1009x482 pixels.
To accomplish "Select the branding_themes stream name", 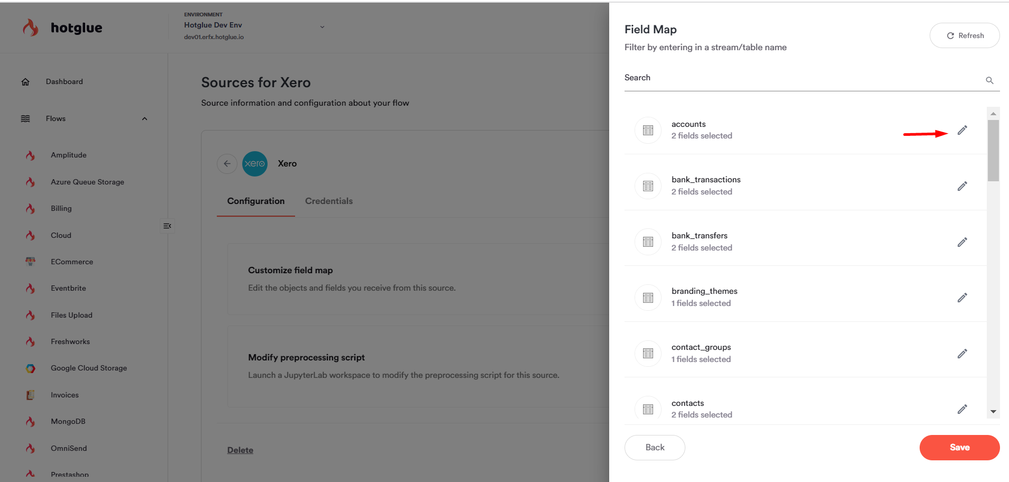I will [x=704, y=291].
